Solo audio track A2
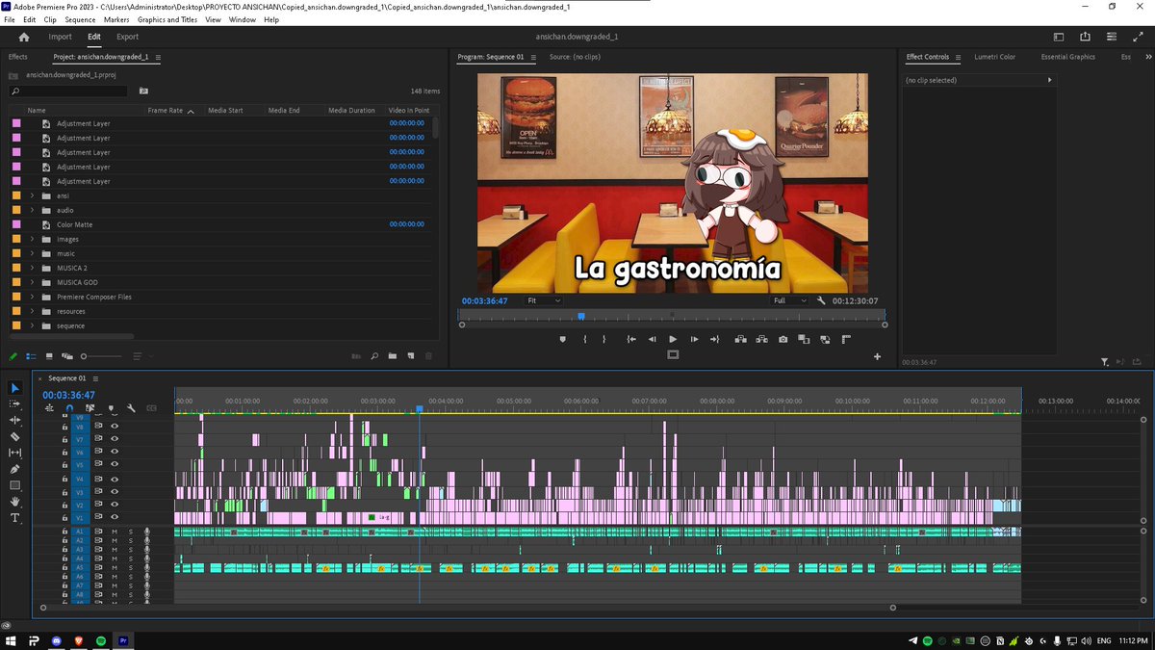Screen dimensions: 1155x650 (x=131, y=540)
